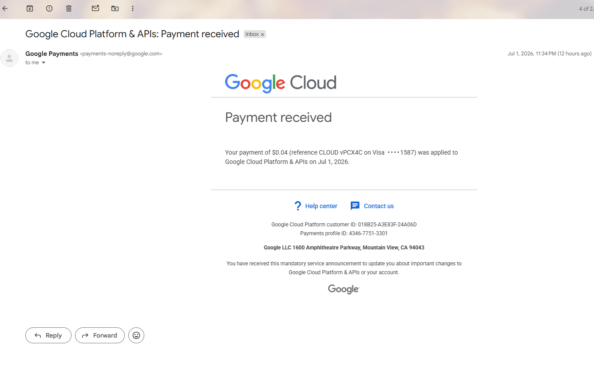Click the Google Cloud logo in email

pyautogui.click(x=281, y=83)
